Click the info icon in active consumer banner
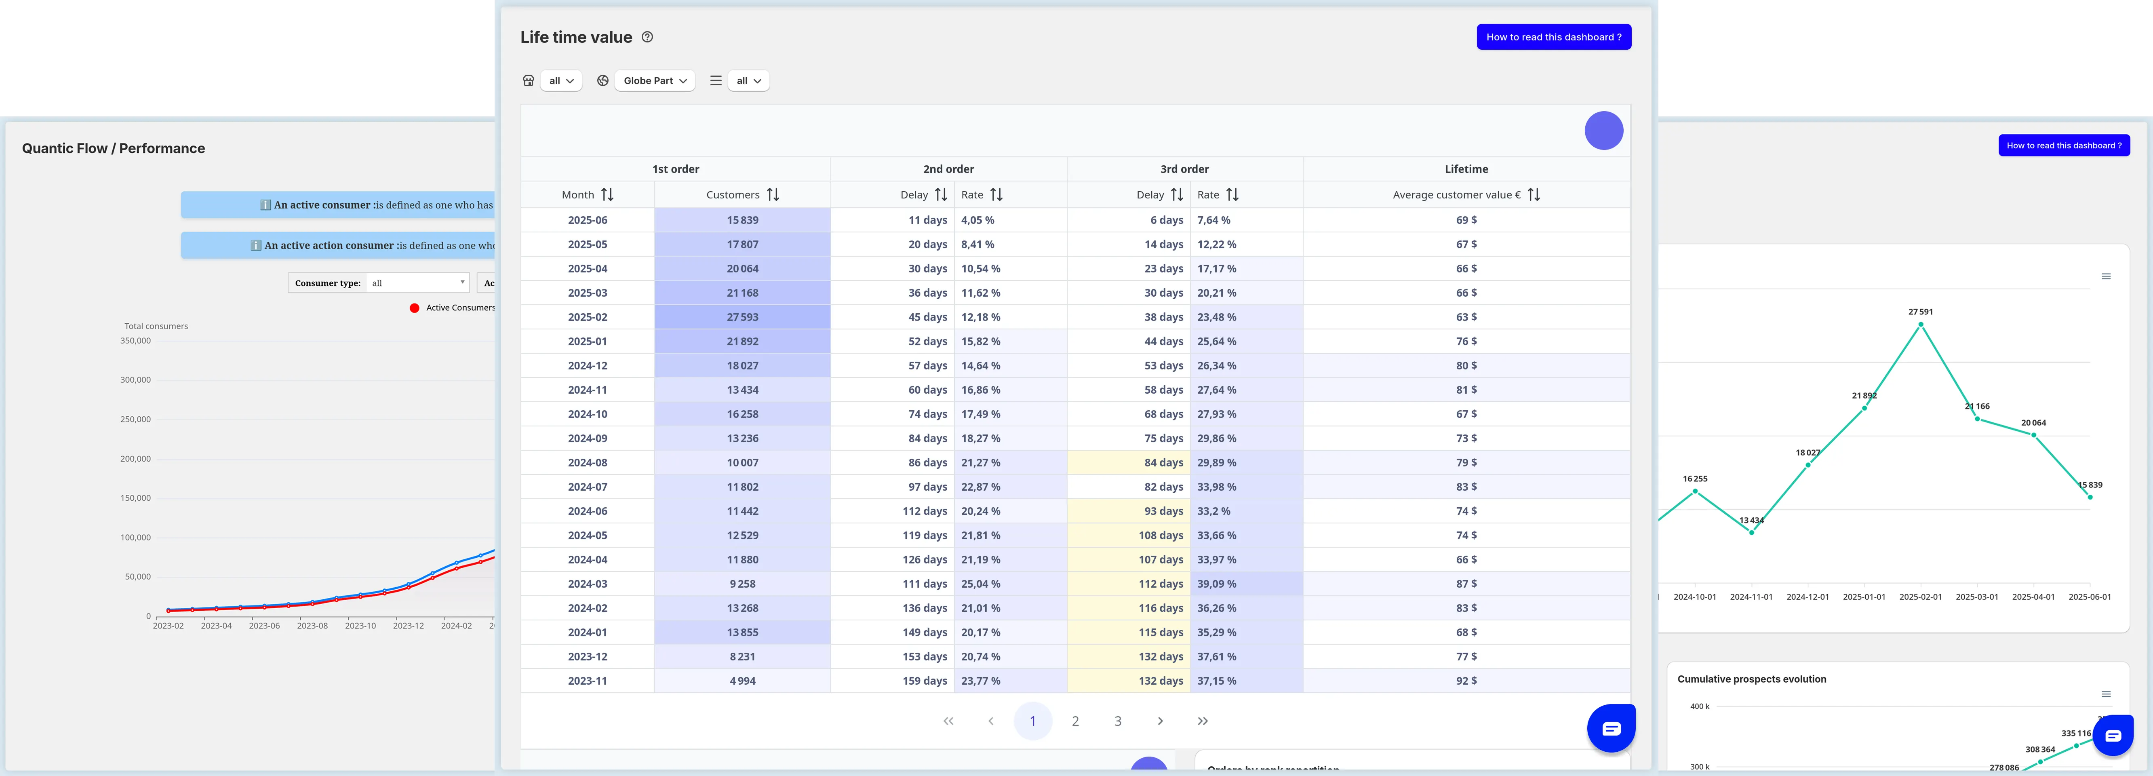Image resolution: width=2153 pixels, height=776 pixels. [266, 205]
